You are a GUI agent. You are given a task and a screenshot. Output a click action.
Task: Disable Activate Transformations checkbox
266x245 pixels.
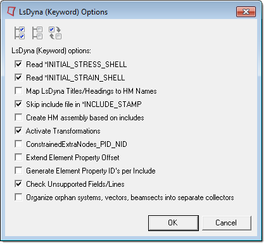coord(18,130)
